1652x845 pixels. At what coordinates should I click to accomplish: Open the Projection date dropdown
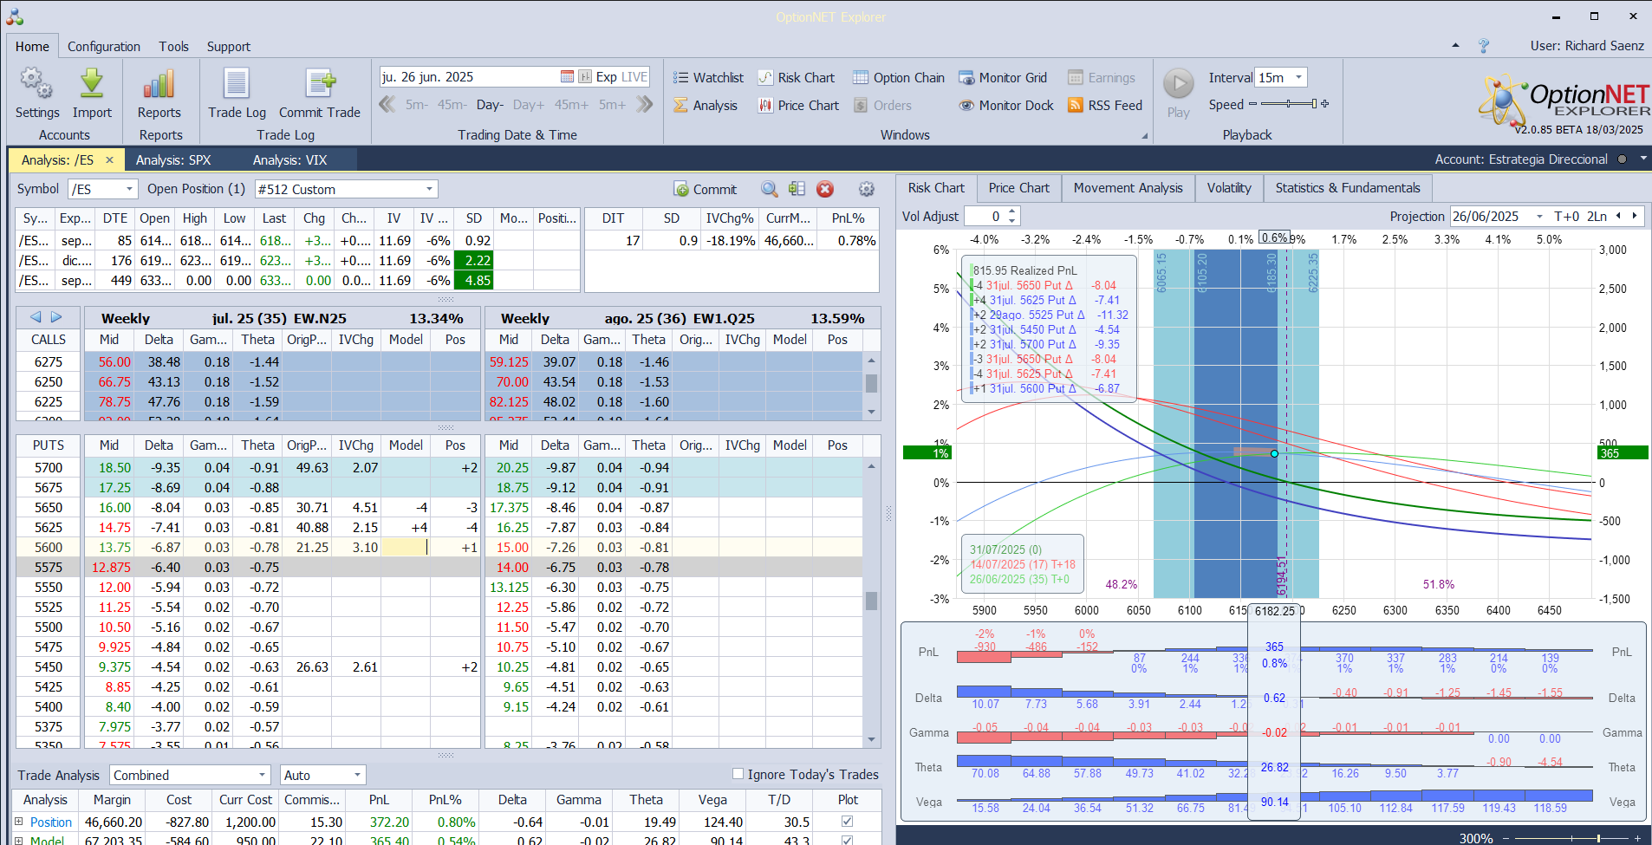tap(1539, 216)
